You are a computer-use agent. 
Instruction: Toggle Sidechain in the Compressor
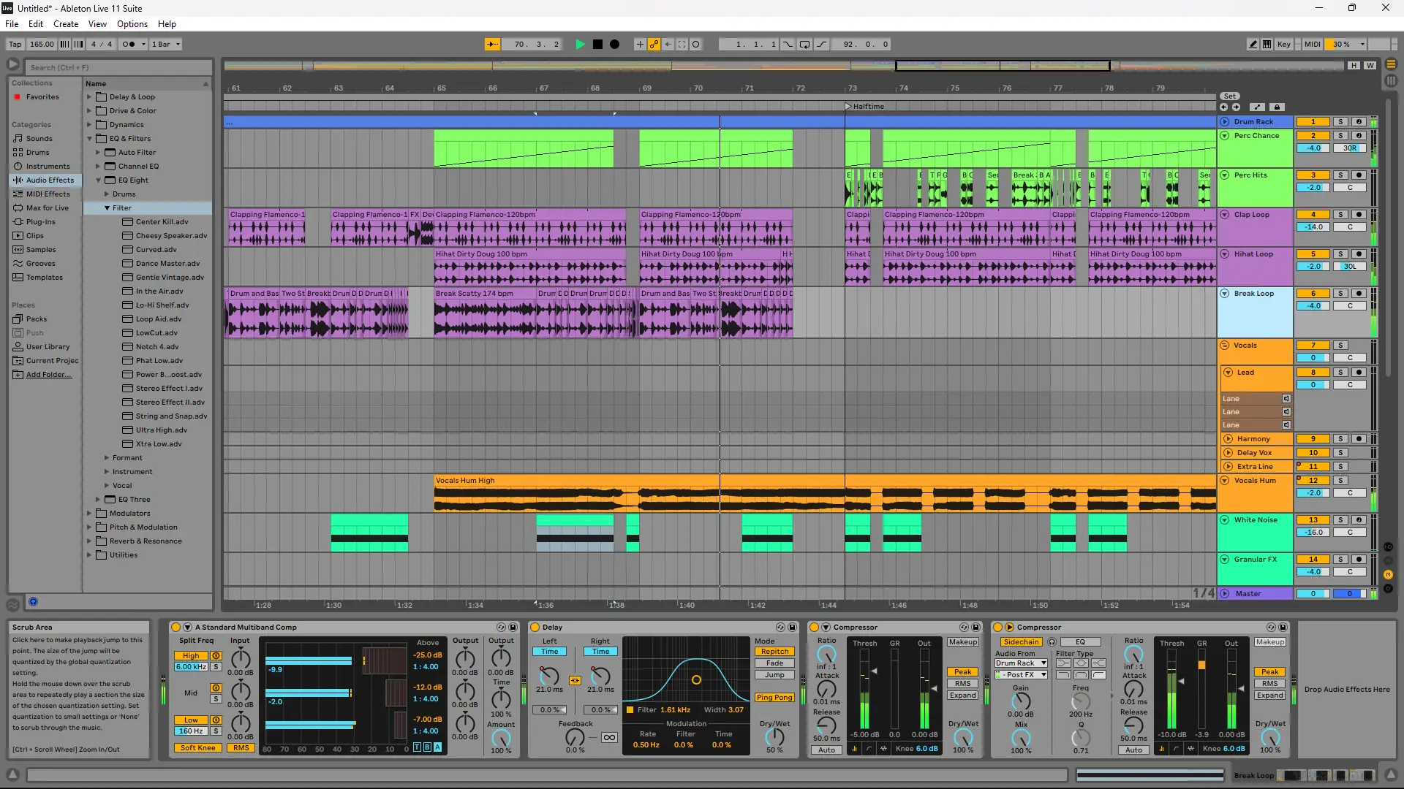coord(1021,642)
